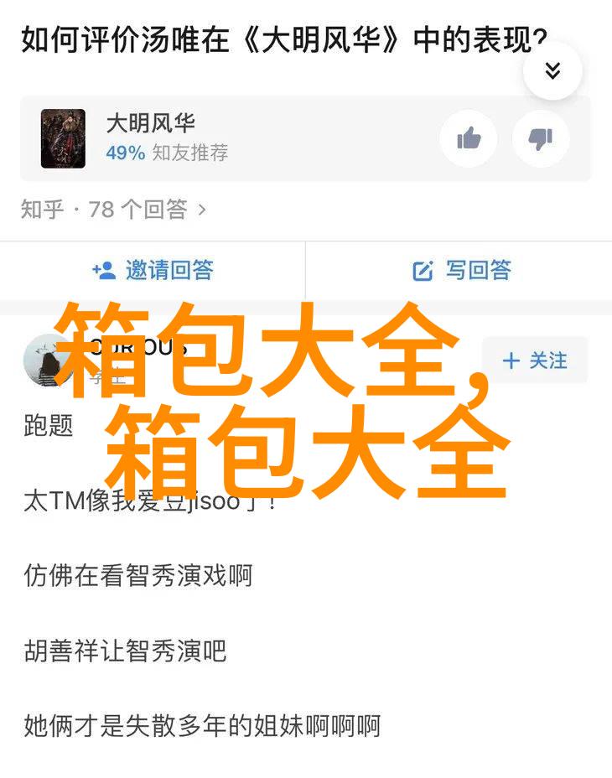Open the 大明风华 poster thumbnail
The image size is (612, 778).
coord(63,138)
